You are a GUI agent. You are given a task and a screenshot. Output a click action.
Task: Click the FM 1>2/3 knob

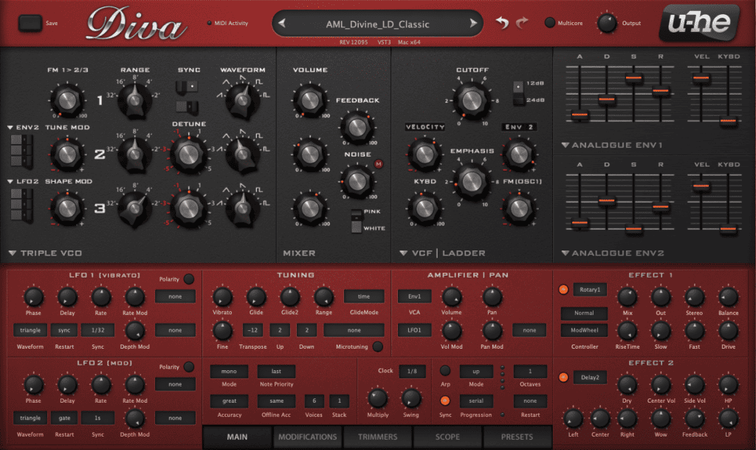click(67, 100)
